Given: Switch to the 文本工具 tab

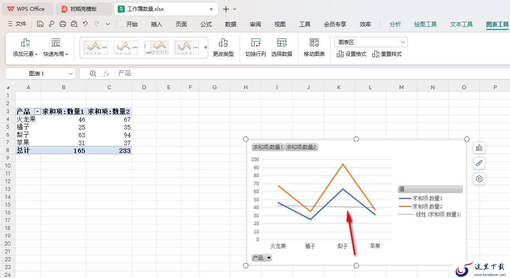Looking at the screenshot, I should tap(461, 24).
